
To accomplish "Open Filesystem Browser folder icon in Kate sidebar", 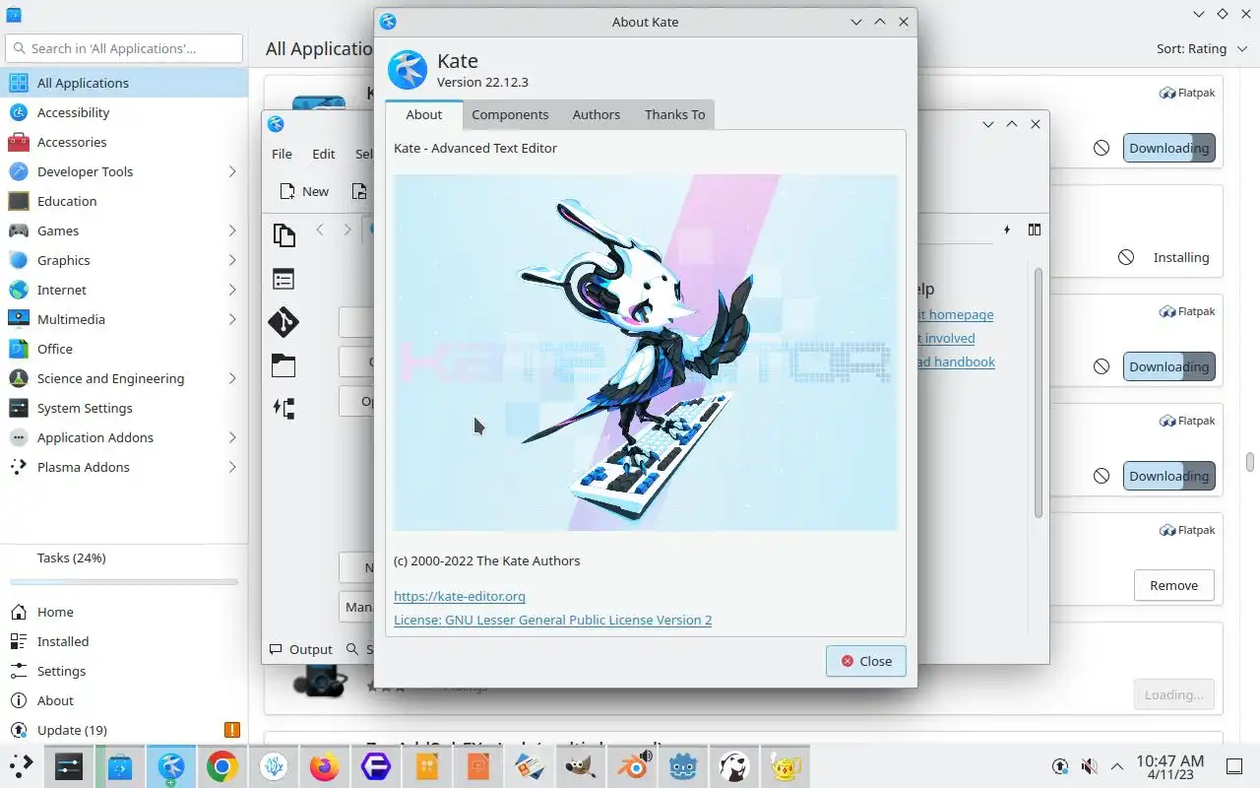I will tap(283, 365).
